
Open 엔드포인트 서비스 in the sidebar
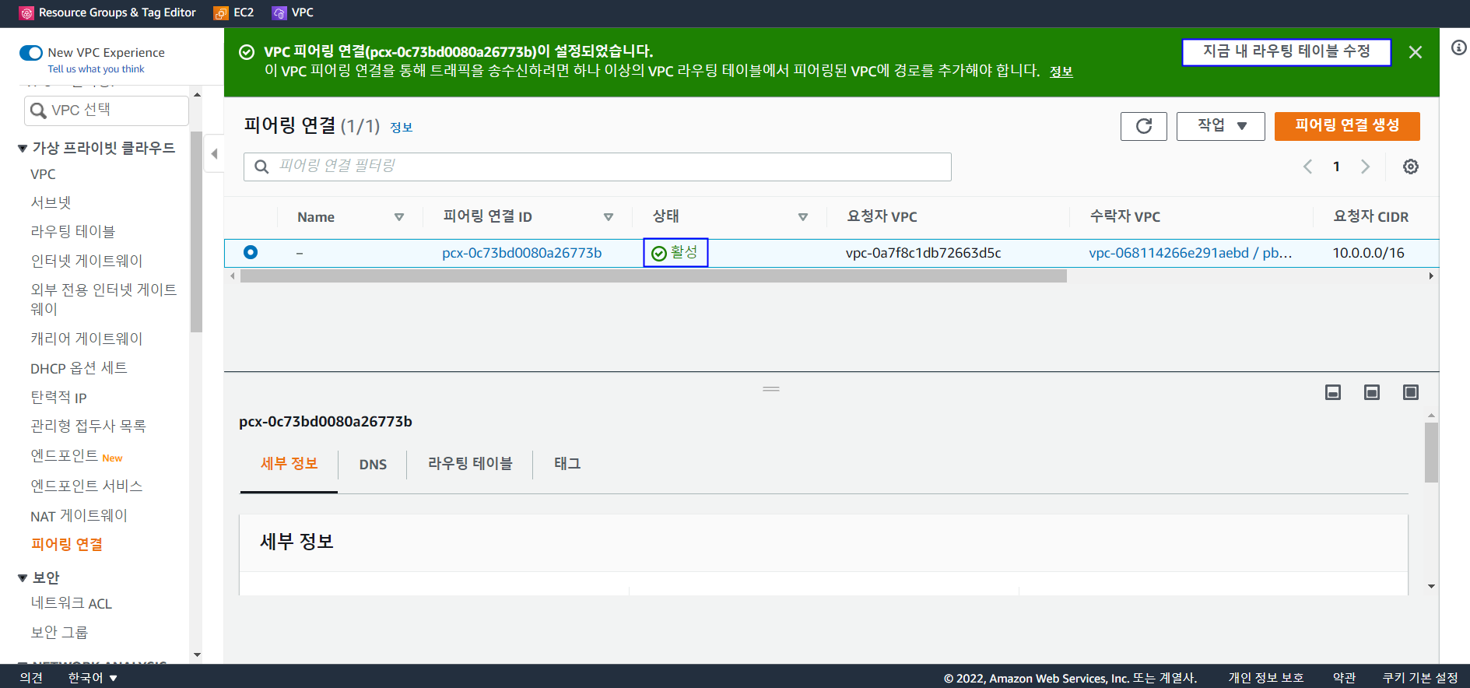[x=86, y=486]
